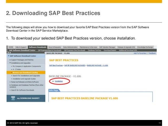Select the Software Downloads tab
Viewport: 168px width, 126px height.
38,47
